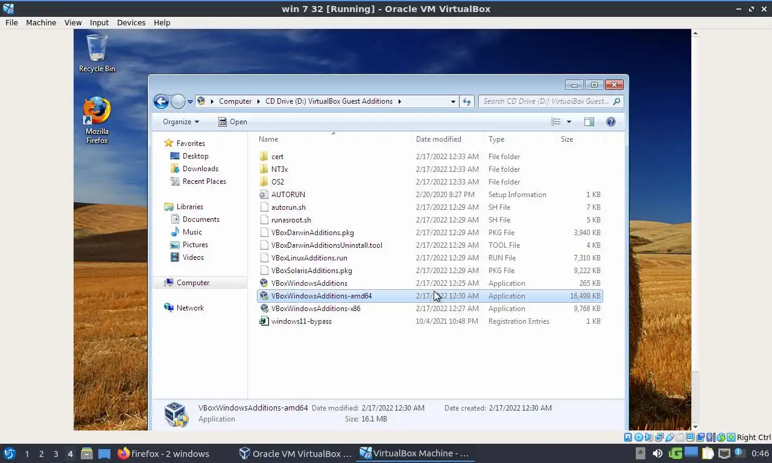Expand arrow after VirtualBox Guest Additions breadcrumb
The height and width of the screenshot is (463, 772).
coord(399,101)
